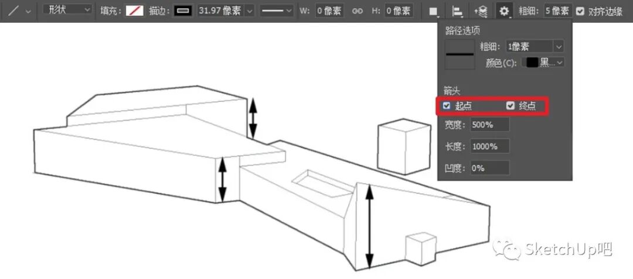Toggle the link width and height icon
This screenshot has height=279, width=633.
click(358, 11)
